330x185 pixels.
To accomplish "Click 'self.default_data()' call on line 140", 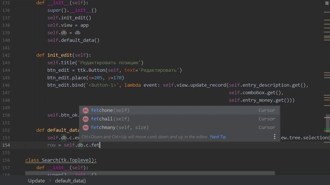I will [x=73, y=40].
